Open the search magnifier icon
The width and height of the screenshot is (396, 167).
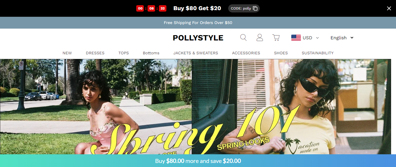click(244, 38)
